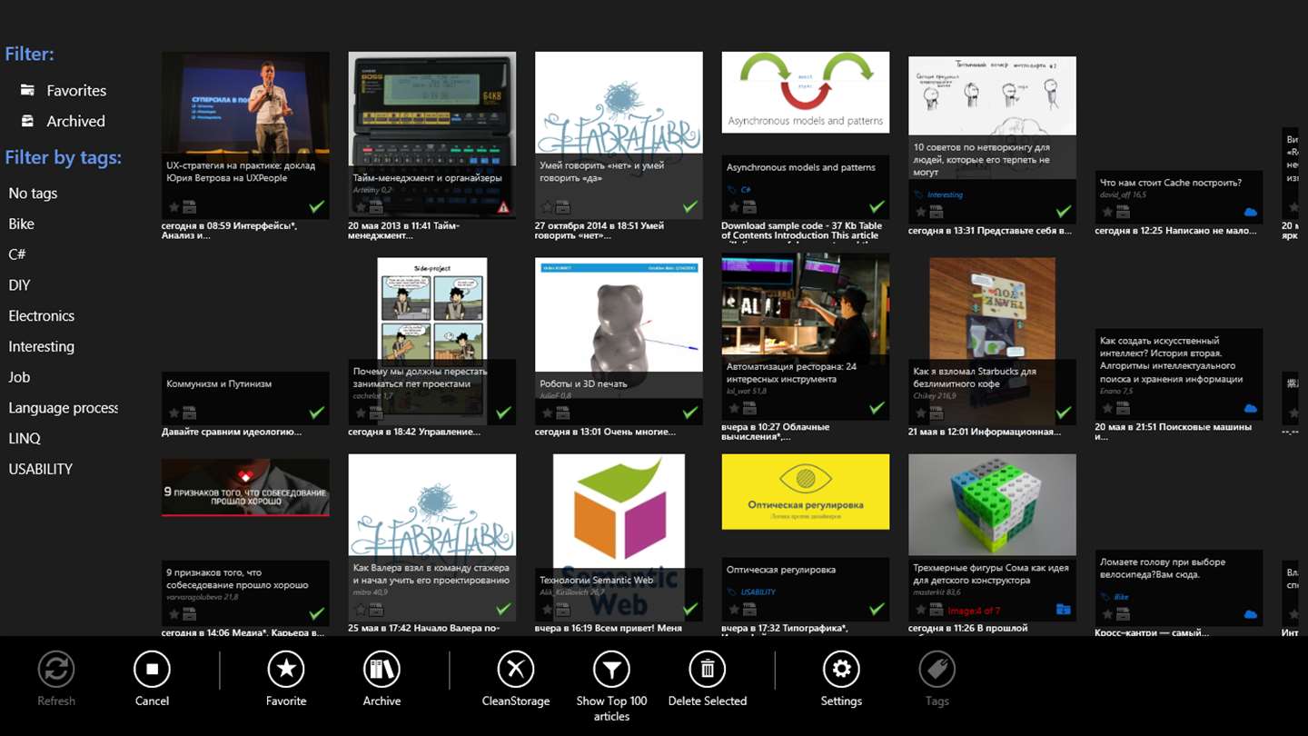Open the gummy bear 3D print thumbnail
This screenshot has width=1308, height=736.
[619, 314]
